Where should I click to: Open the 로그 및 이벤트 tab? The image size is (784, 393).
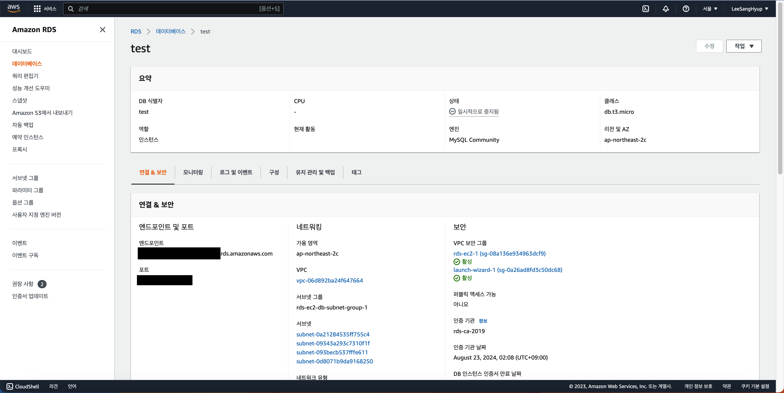click(236, 173)
